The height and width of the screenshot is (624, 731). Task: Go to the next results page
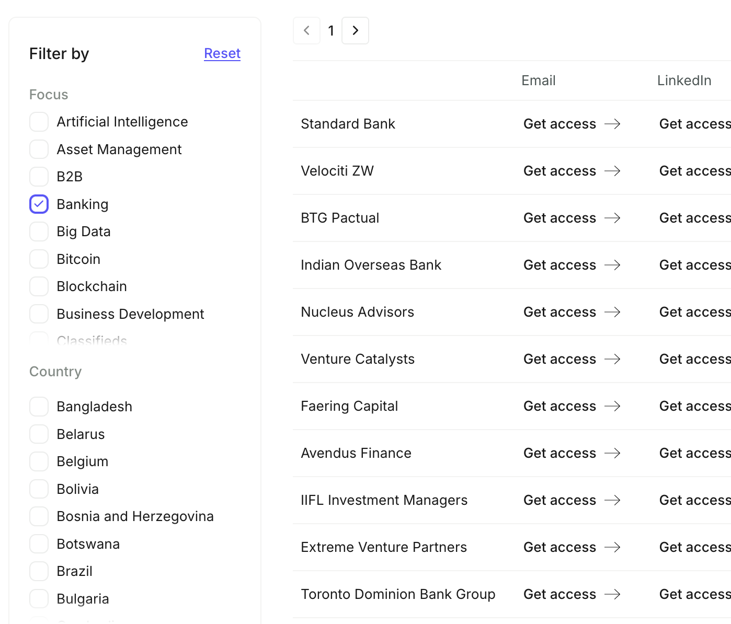[355, 30]
